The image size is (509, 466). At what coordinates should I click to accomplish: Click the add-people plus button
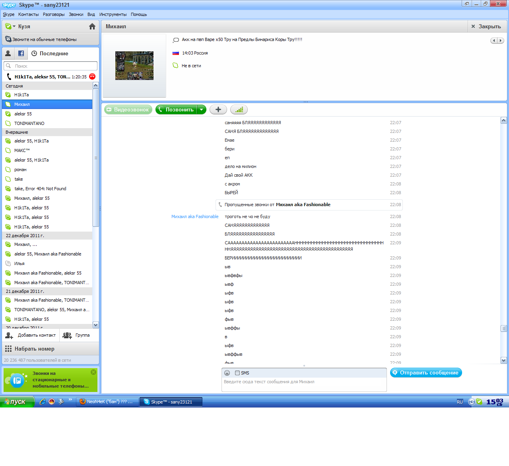click(218, 109)
